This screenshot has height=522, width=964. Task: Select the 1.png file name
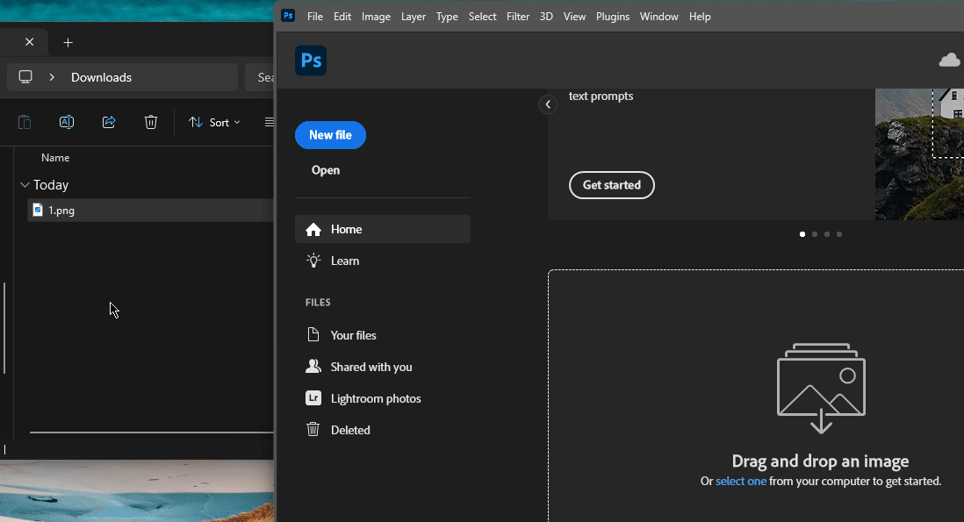[61, 210]
